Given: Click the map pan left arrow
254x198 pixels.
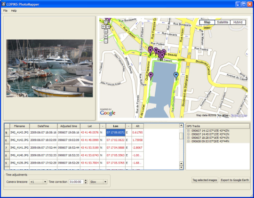Looking at the screenshot, I should click(x=103, y=27).
